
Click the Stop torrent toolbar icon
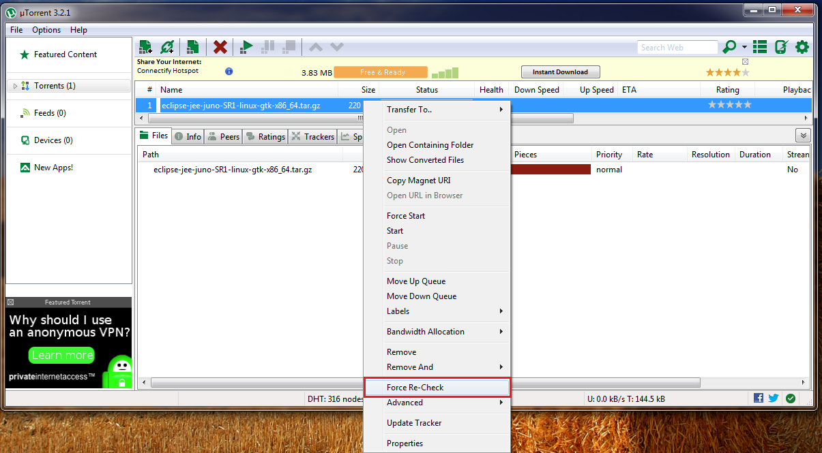pos(290,47)
